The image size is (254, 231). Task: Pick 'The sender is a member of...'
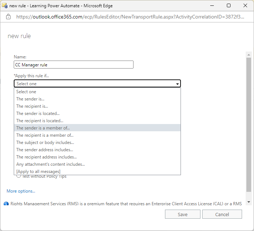pyautogui.click(x=43, y=128)
